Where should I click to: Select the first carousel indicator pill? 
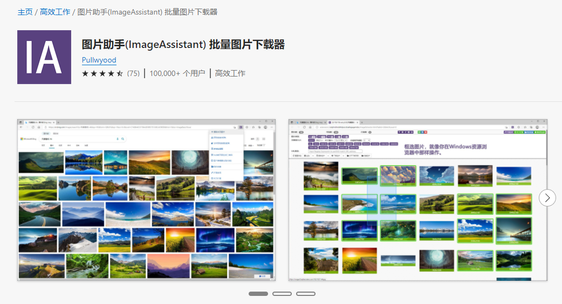tap(258, 294)
